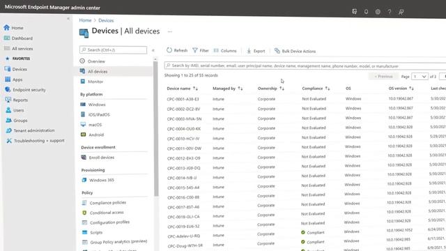Open Troubleshooting + support in the sidebar
446x251 pixels.
click(36, 141)
